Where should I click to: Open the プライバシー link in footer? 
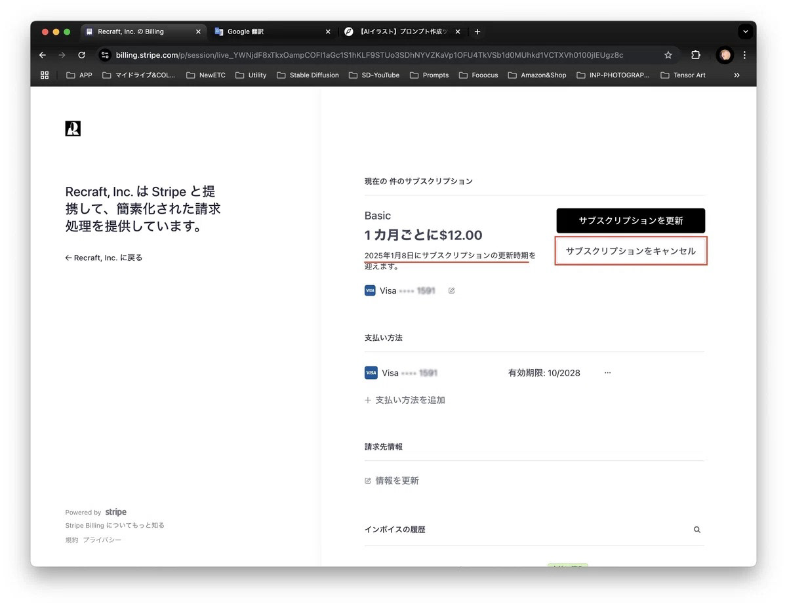[x=102, y=539]
